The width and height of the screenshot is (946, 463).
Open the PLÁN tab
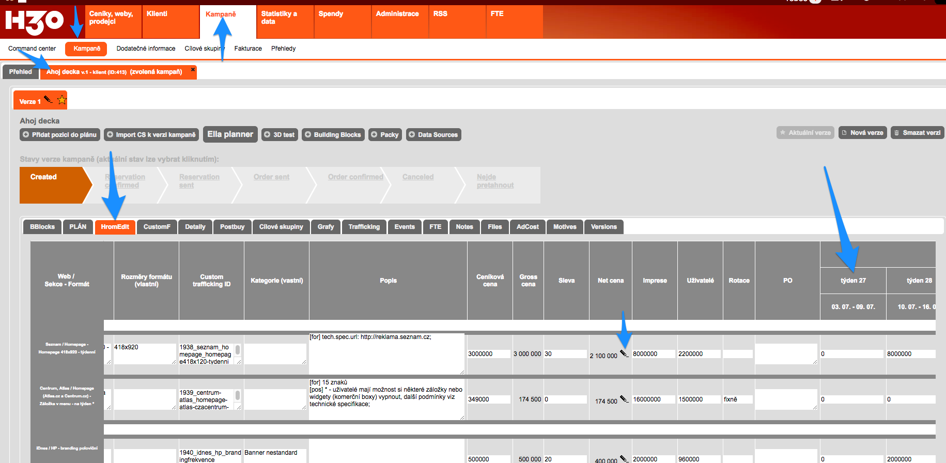78,227
